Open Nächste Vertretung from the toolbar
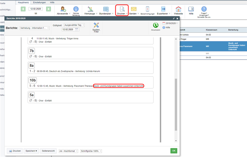The height and width of the screenshot is (157, 247). pyautogui.click(x=76, y=9)
